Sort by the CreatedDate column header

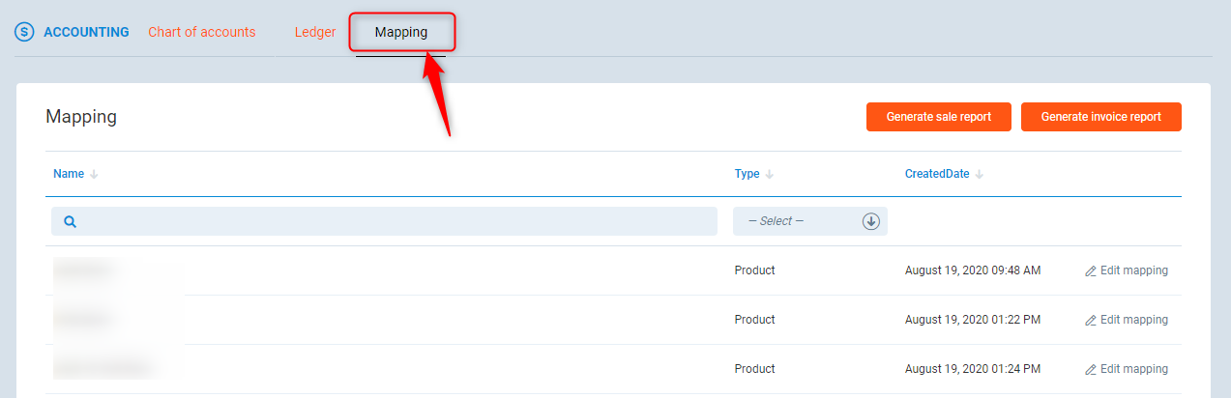[x=937, y=174]
